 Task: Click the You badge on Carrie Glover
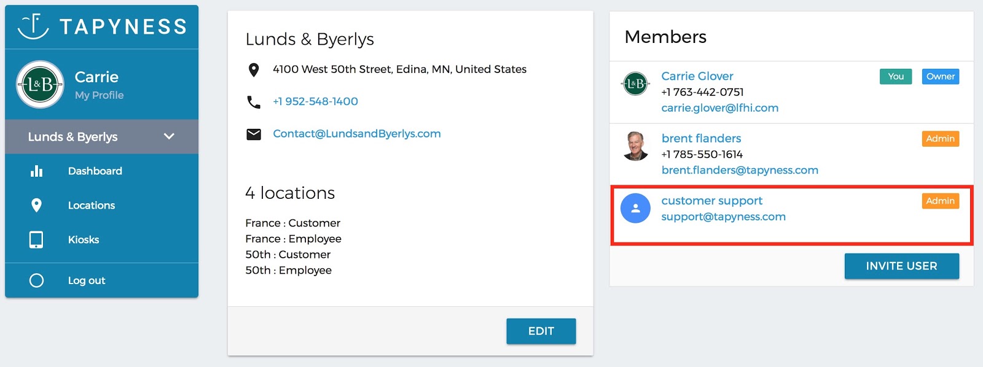[x=896, y=76]
